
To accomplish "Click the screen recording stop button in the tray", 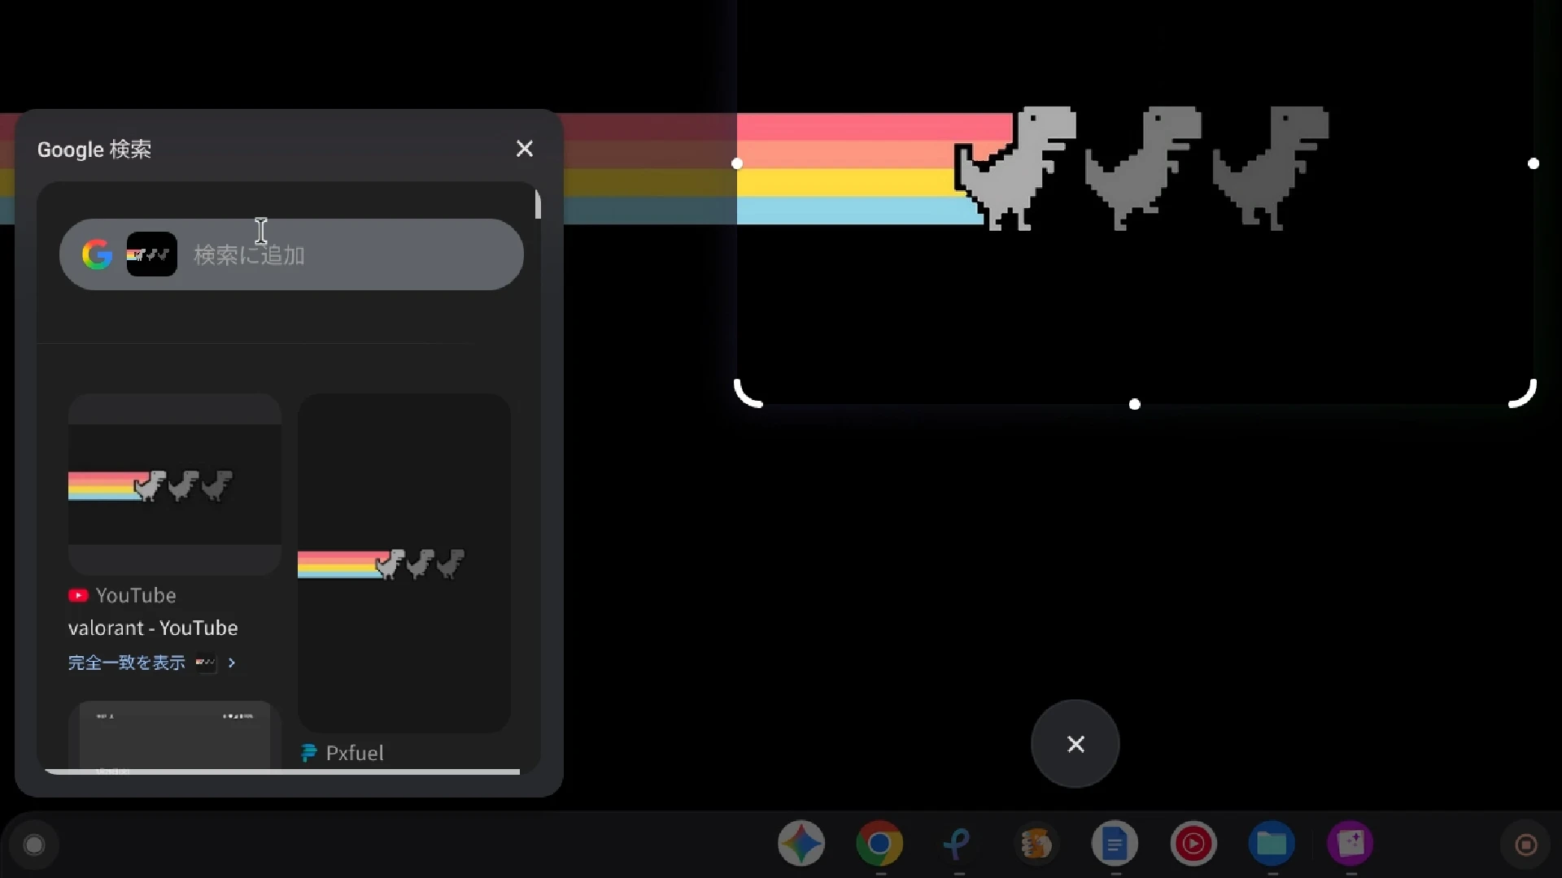I will pos(1526,845).
